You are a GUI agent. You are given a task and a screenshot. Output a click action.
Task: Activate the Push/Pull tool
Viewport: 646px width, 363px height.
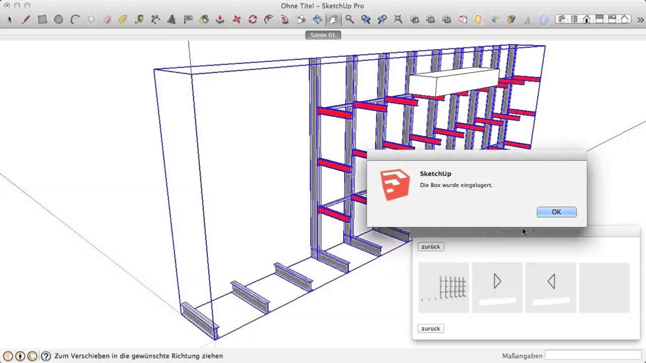(220, 20)
